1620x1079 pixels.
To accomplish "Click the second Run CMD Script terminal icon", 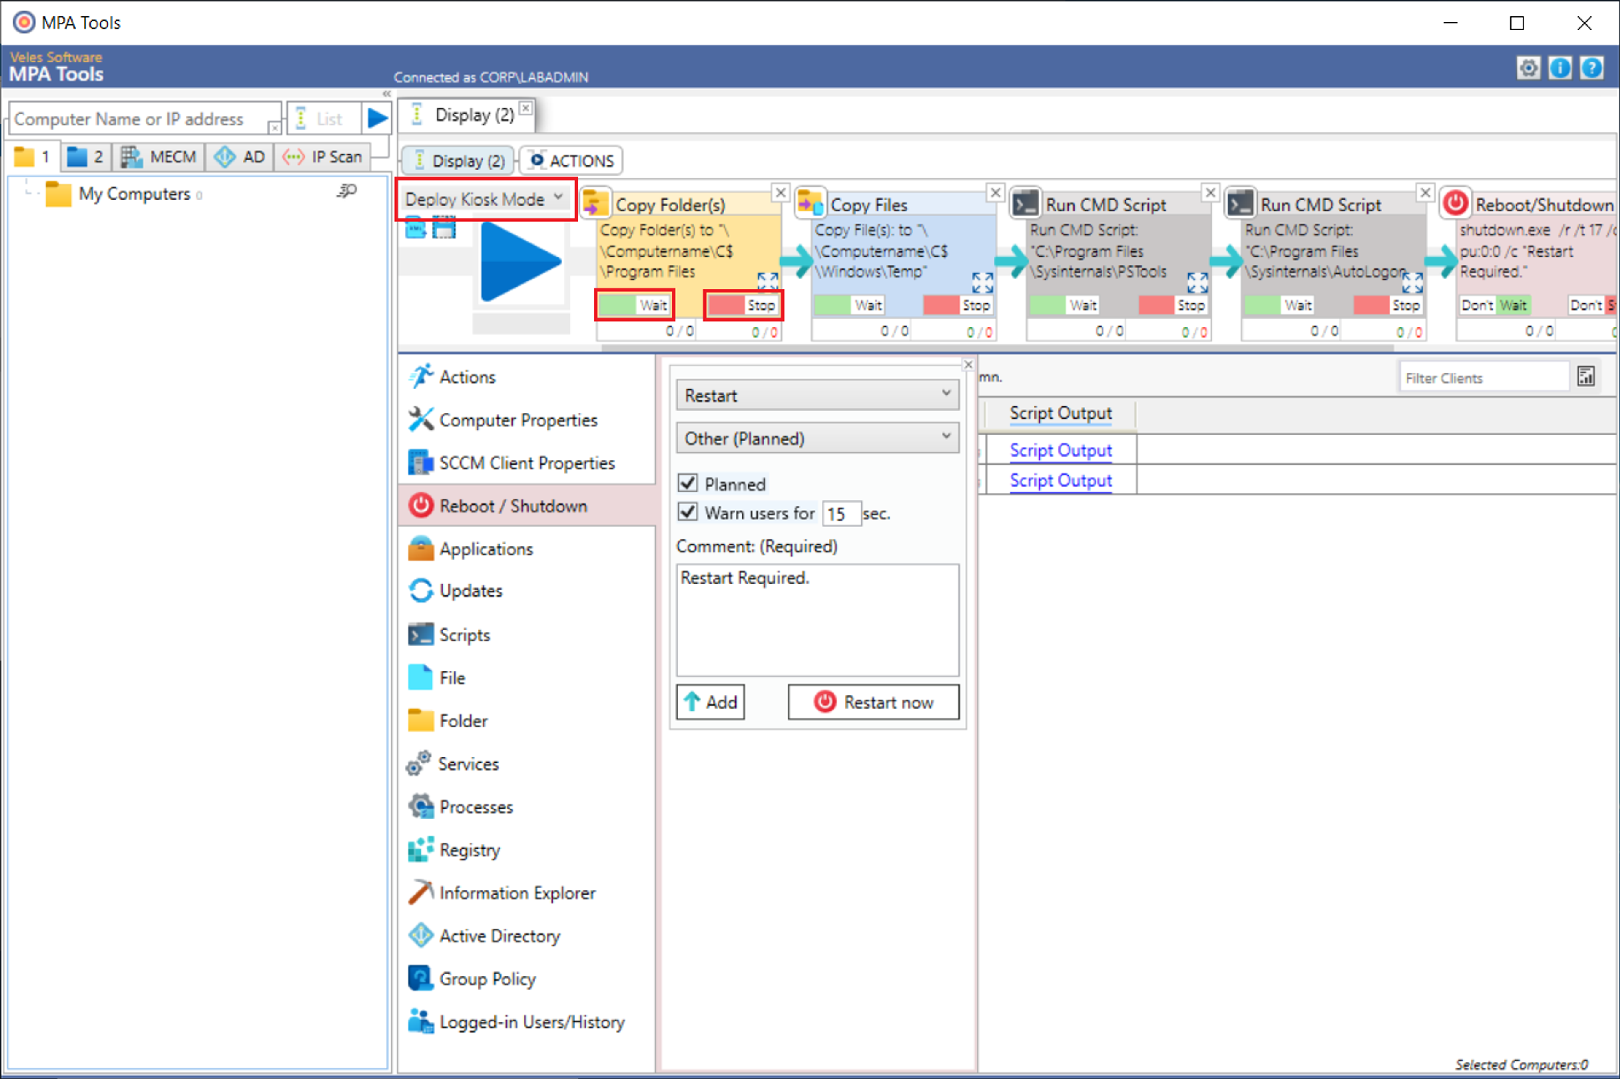I will 1240,203.
